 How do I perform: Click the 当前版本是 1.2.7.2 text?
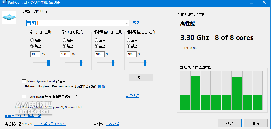19,124
